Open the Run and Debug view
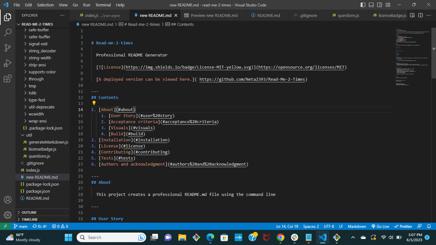The height and width of the screenshot is (245, 436). click(8, 63)
